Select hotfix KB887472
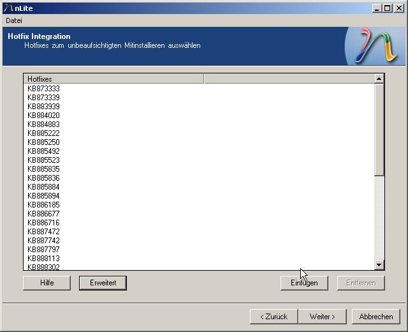 43,232
